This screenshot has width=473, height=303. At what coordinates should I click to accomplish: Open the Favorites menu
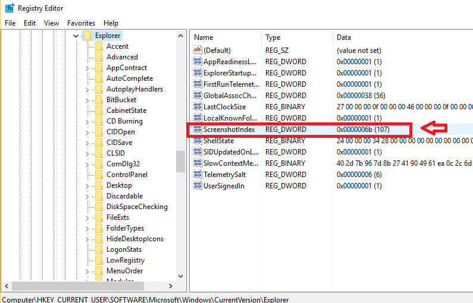coord(81,23)
